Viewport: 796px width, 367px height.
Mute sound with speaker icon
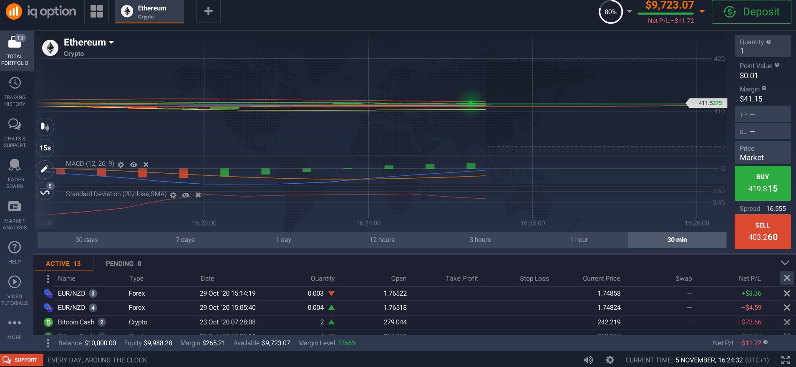pyautogui.click(x=588, y=360)
